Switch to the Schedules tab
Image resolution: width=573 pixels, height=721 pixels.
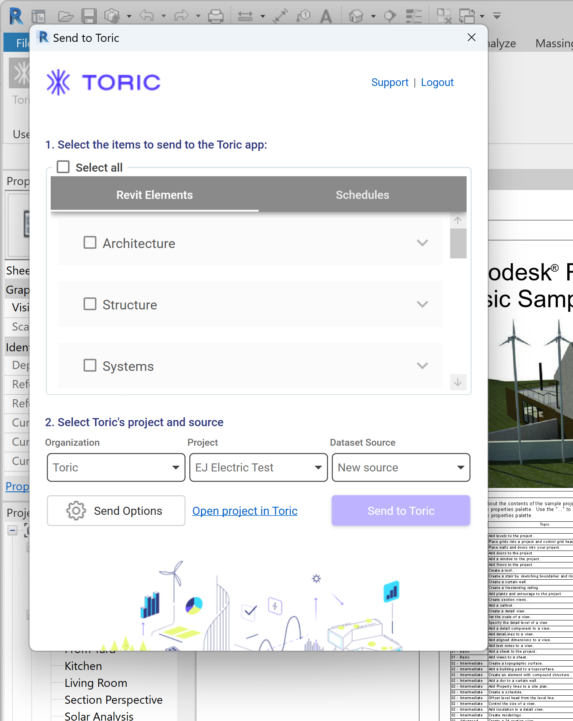tap(363, 195)
